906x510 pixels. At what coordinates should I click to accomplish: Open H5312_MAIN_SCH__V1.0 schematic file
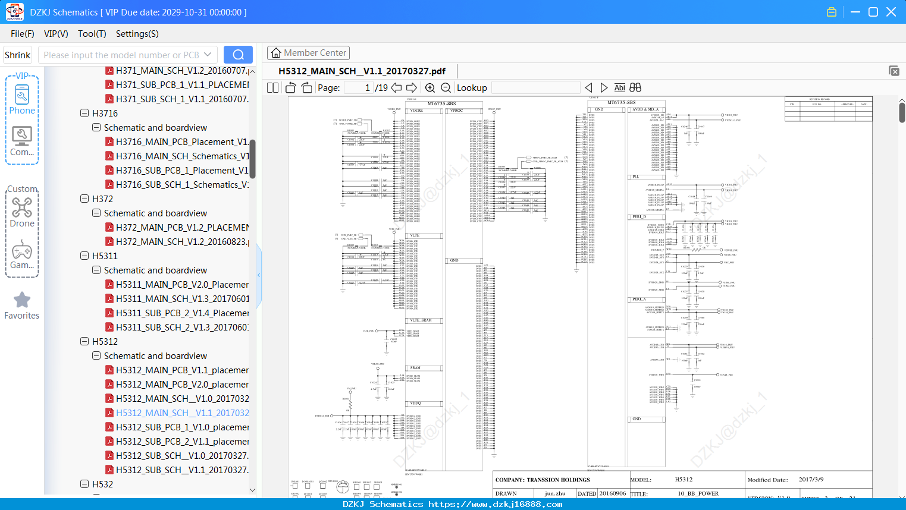[177, 398]
